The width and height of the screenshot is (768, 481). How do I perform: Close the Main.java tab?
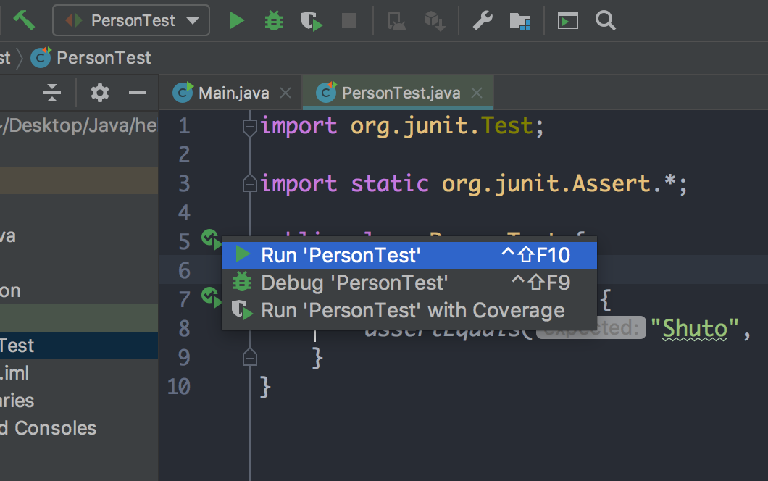tap(285, 93)
